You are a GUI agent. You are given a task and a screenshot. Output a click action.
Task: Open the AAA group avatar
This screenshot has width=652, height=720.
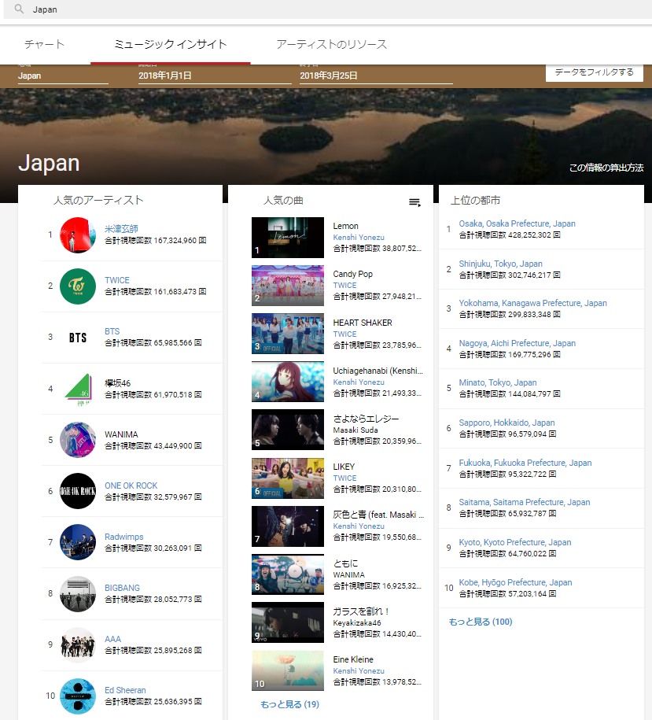tap(78, 644)
